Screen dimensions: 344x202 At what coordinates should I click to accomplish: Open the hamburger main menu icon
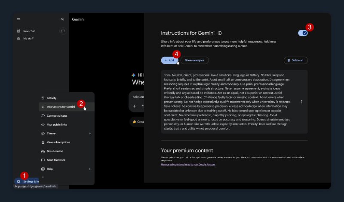point(18,19)
